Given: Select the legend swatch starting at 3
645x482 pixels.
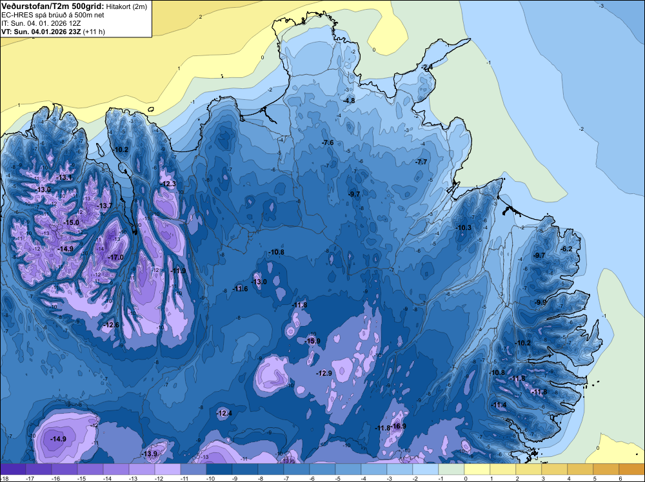Looking at the screenshot, I should point(555,469).
